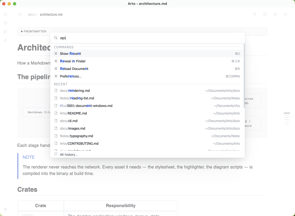Open Arto/README.md recent entry
This screenshot has width=295, height=216.
147,113
